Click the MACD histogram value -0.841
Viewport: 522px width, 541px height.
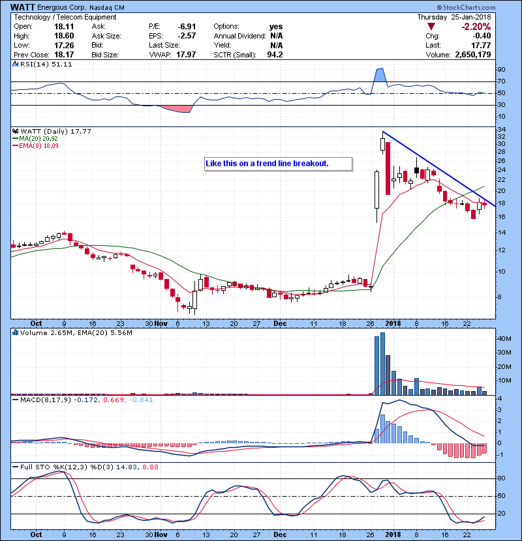(141, 400)
